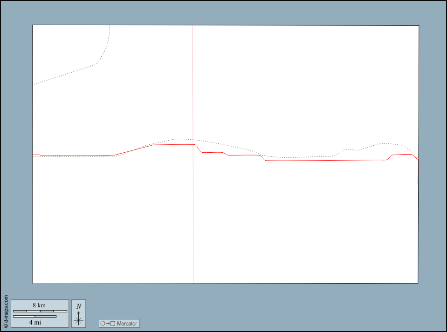Click the letter N above the arrow
The width and height of the screenshot is (447, 332).
pyautogui.click(x=78, y=306)
